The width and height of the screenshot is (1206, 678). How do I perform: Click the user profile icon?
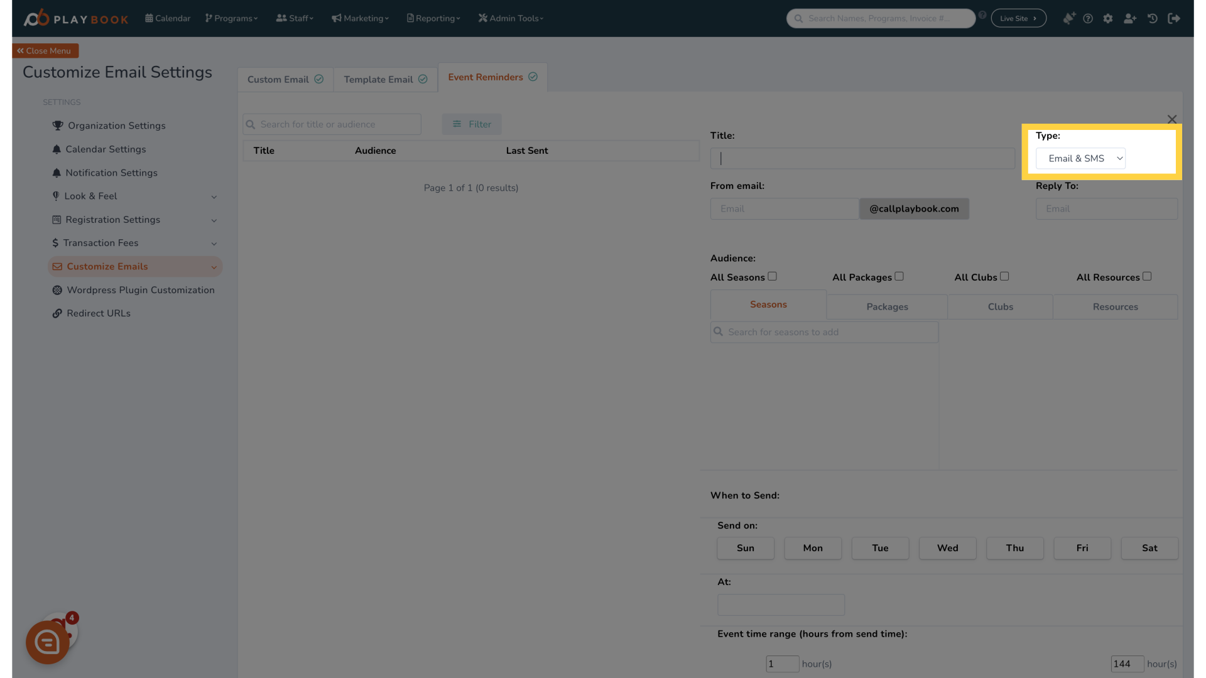pos(1130,18)
